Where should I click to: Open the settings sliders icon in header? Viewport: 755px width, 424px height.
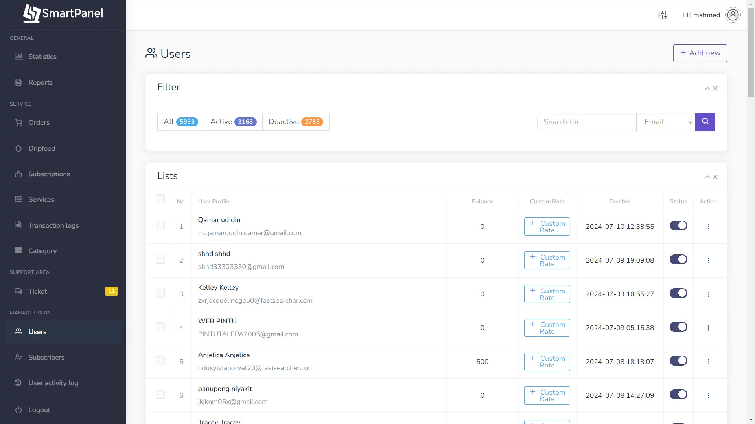662,15
